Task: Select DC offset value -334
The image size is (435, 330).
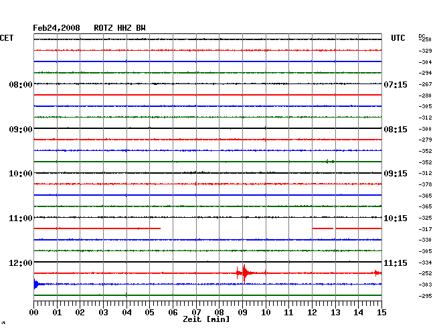Action: (x=425, y=263)
